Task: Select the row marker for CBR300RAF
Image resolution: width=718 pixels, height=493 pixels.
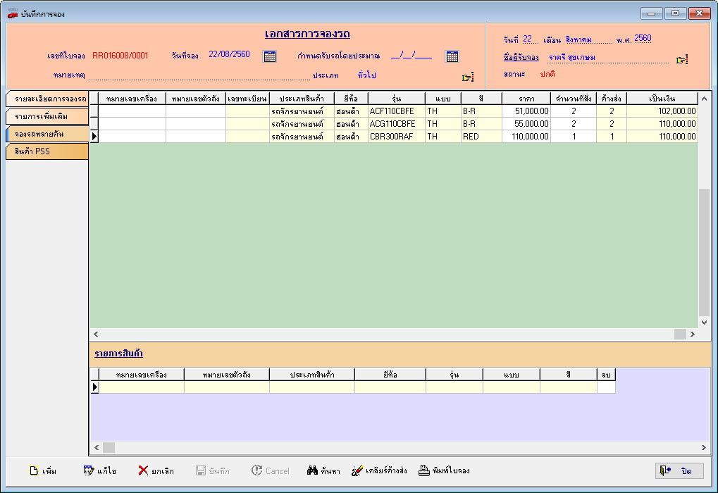Action: [94, 137]
